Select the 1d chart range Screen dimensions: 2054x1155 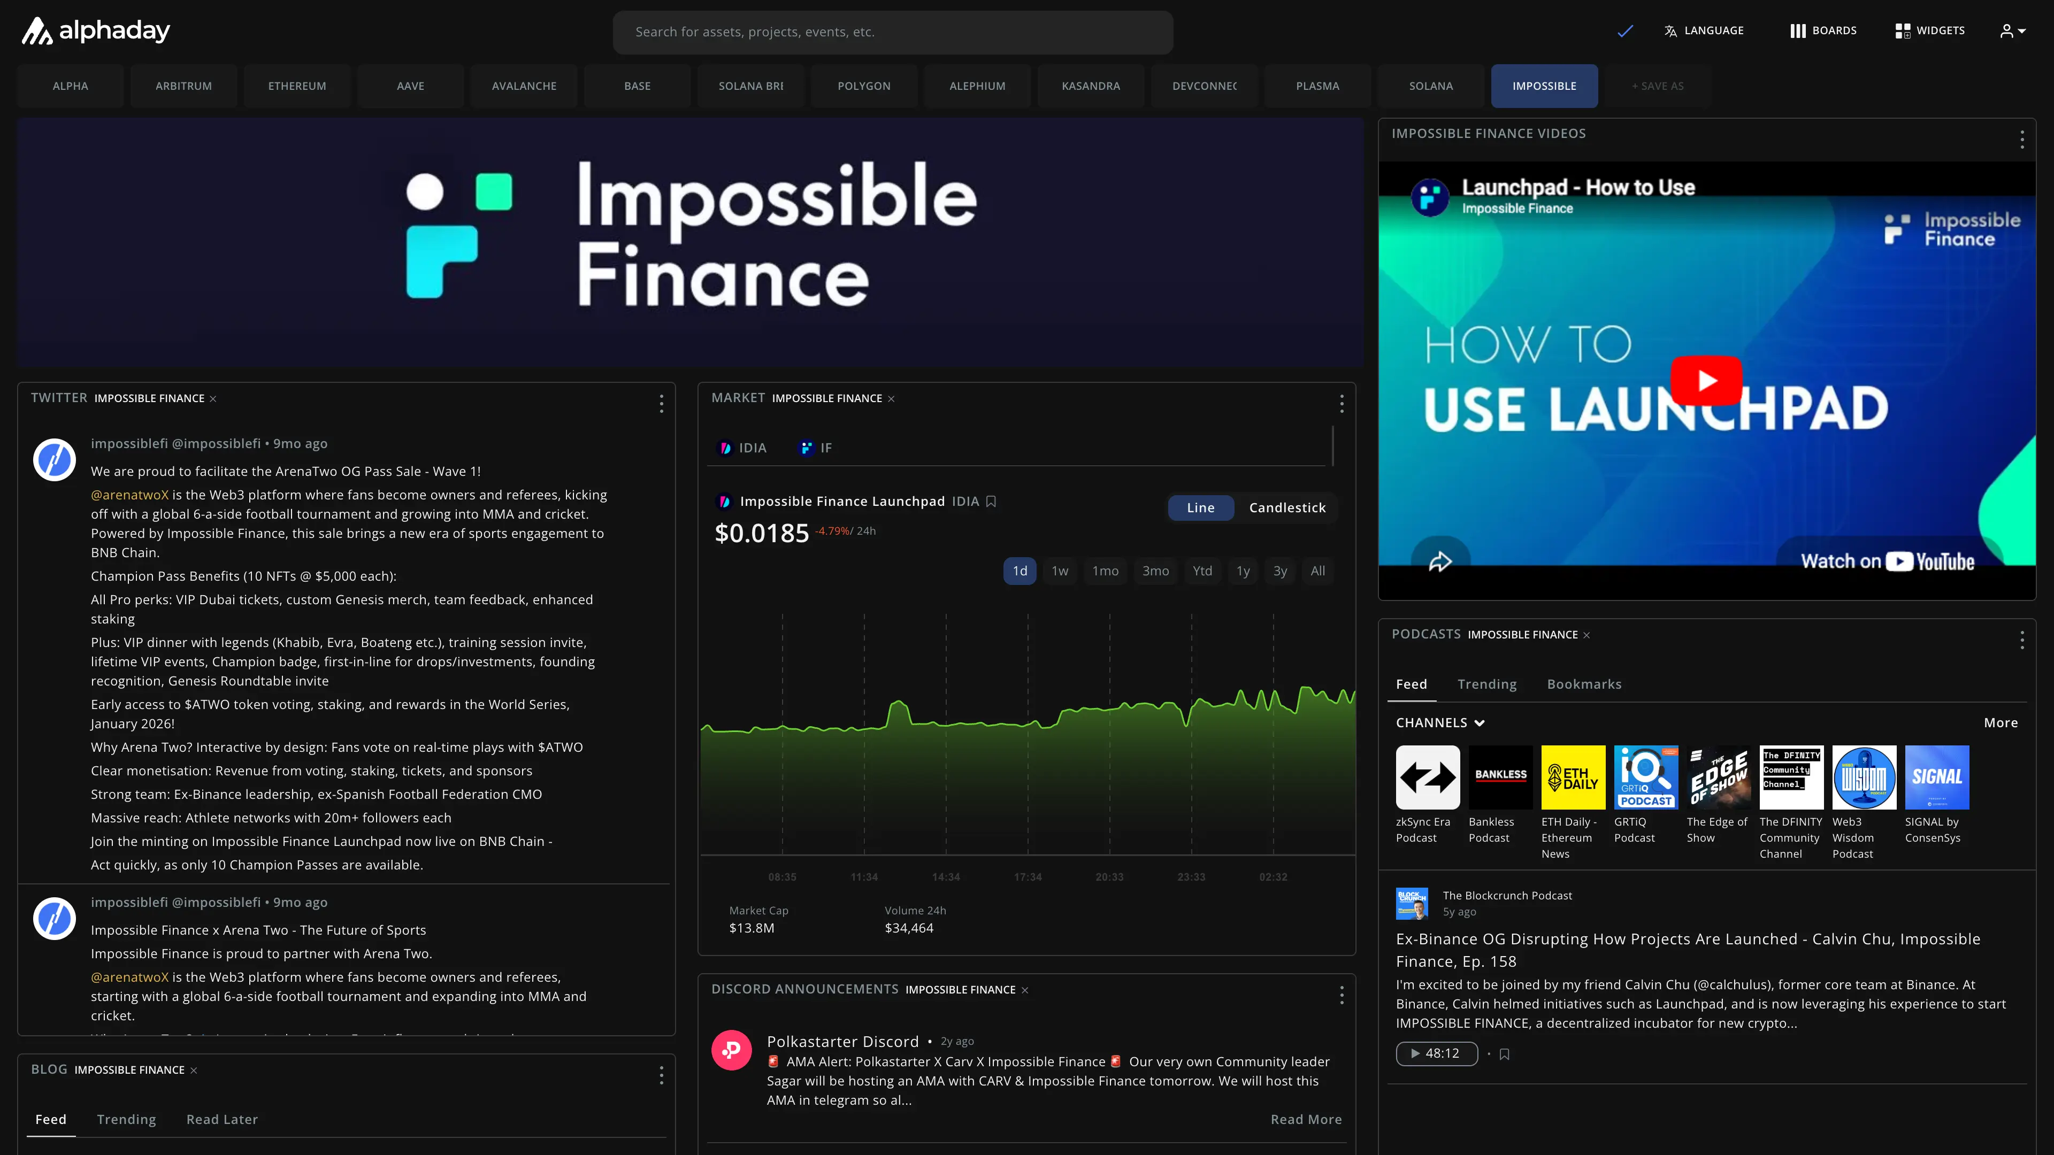[x=1020, y=571]
